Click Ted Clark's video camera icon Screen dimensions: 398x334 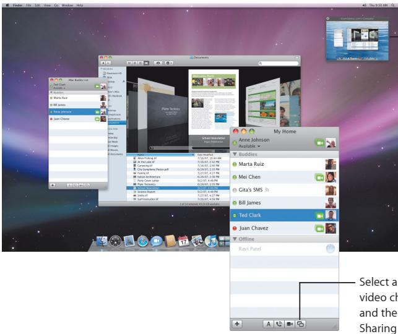click(319, 216)
